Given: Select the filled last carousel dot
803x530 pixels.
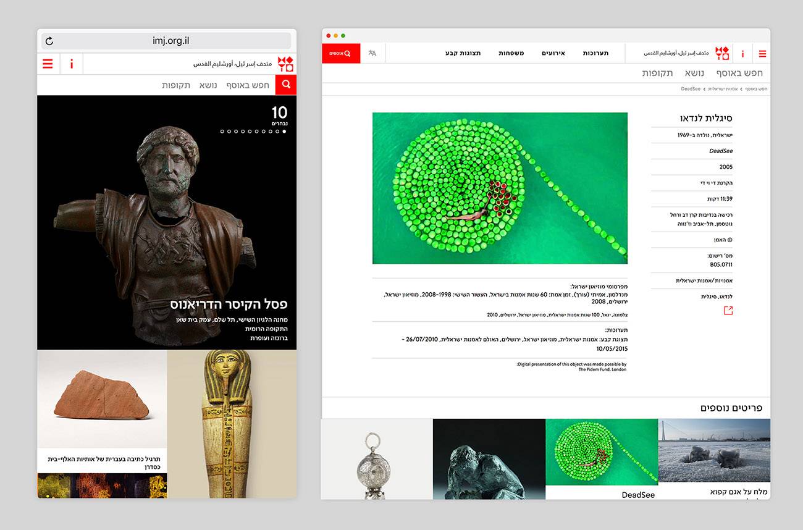Looking at the screenshot, I should click(x=285, y=132).
